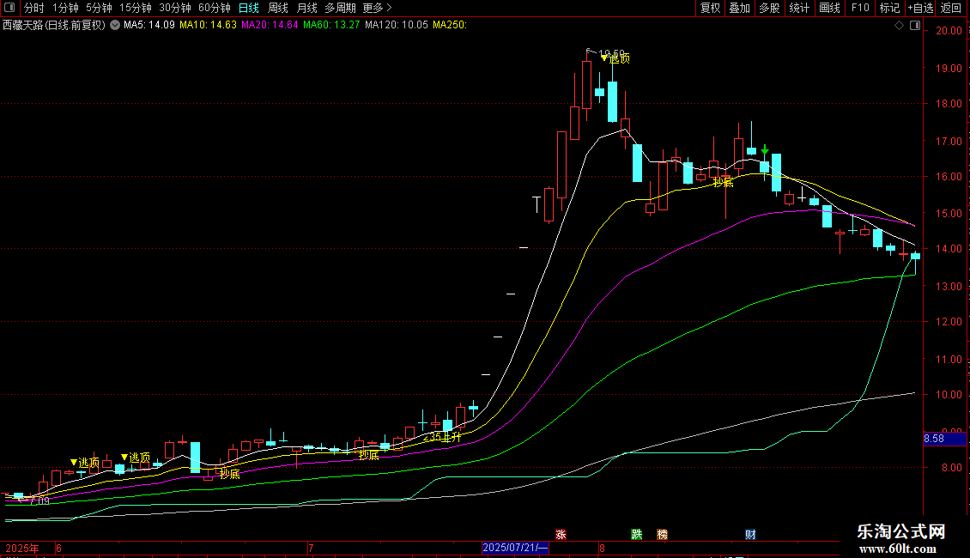Click the red 涨 event marker icon
This screenshot has height=558, width=970.
(561, 534)
